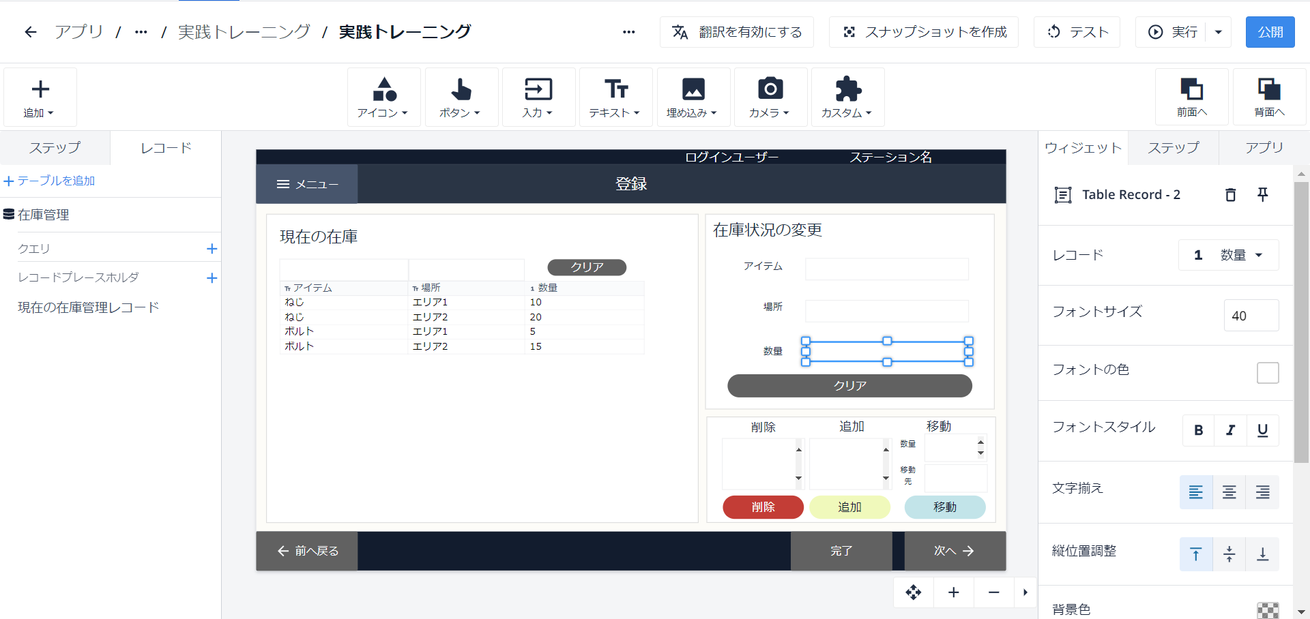Click the クリア button above inventory table
1310x619 pixels.
[x=587, y=267]
